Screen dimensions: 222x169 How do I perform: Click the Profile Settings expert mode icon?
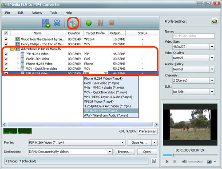click(214, 21)
